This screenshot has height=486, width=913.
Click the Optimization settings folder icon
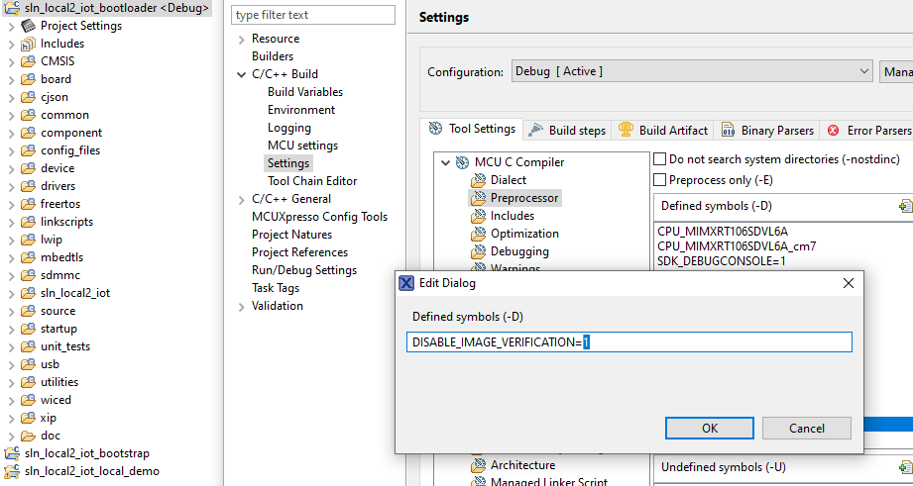(x=479, y=234)
